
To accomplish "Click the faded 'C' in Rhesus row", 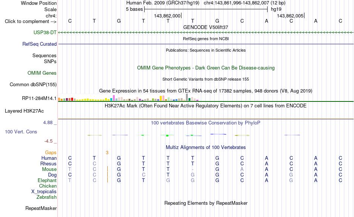I will tap(94, 163).
